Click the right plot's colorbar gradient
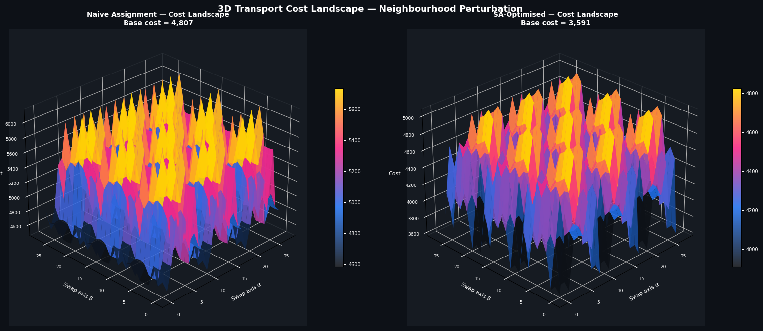The width and height of the screenshot is (763, 331). click(737, 178)
